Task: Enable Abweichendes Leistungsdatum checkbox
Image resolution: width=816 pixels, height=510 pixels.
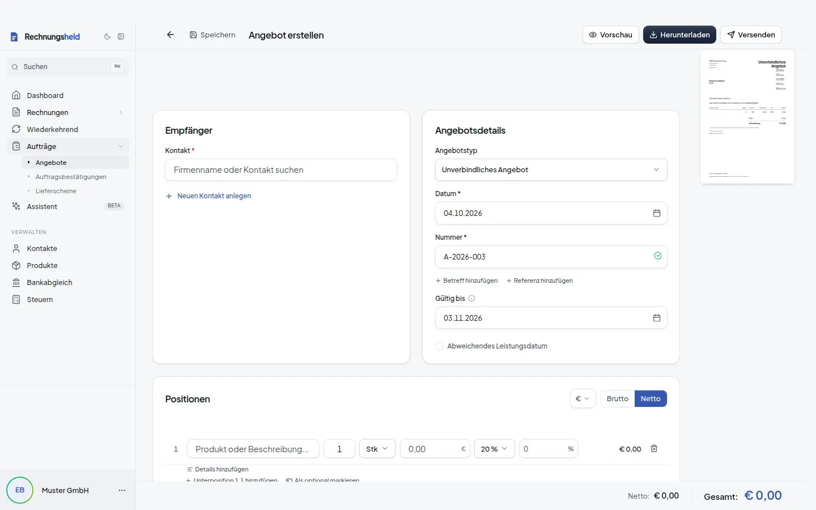Action: pyautogui.click(x=439, y=346)
